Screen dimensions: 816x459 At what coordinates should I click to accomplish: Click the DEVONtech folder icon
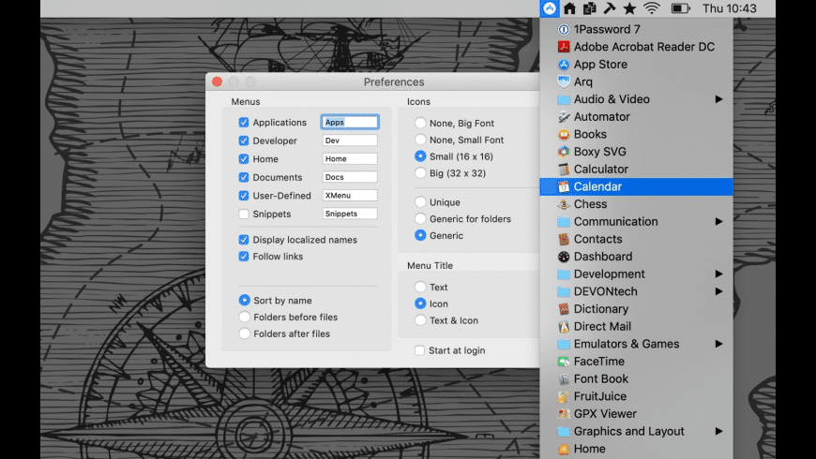[x=564, y=291]
